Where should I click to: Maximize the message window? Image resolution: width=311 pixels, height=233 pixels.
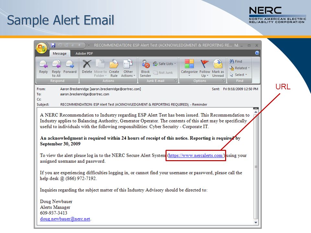click(249, 45)
